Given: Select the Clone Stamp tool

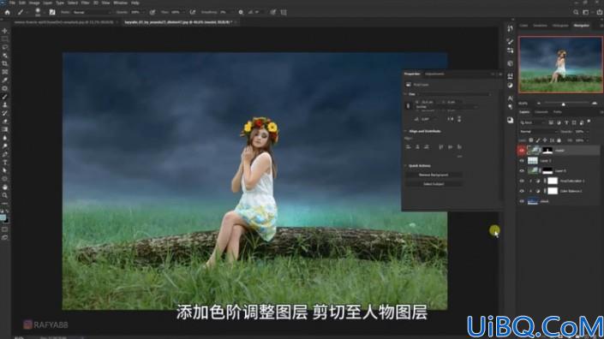Looking at the screenshot, I should [x=4, y=104].
